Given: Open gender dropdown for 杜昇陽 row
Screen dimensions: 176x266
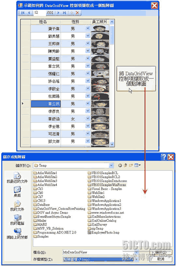Looking at the screenshot, I should pos(88,96).
